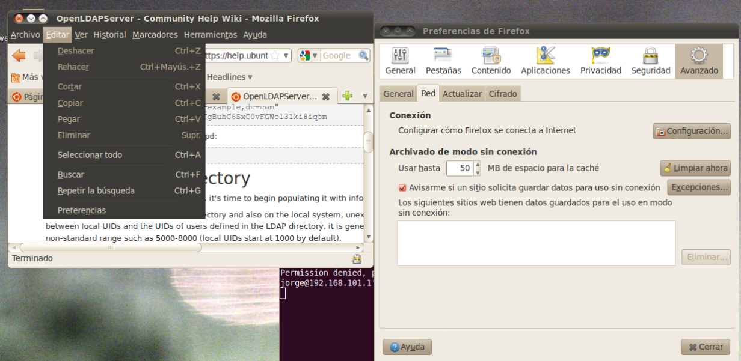
Task: Open a new tab with the green plus icon
Action: point(348,95)
